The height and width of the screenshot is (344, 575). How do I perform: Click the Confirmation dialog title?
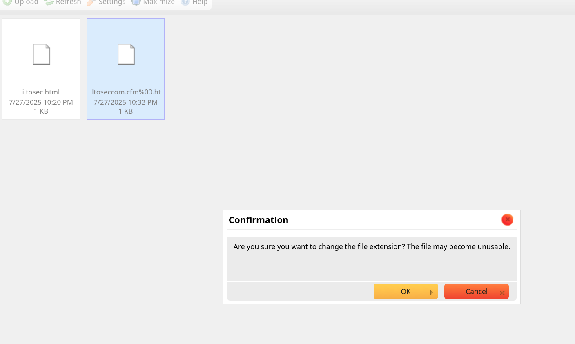pyautogui.click(x=259, y=220)
